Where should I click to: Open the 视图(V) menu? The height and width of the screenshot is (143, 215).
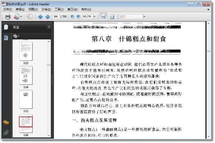pos(33,9)
